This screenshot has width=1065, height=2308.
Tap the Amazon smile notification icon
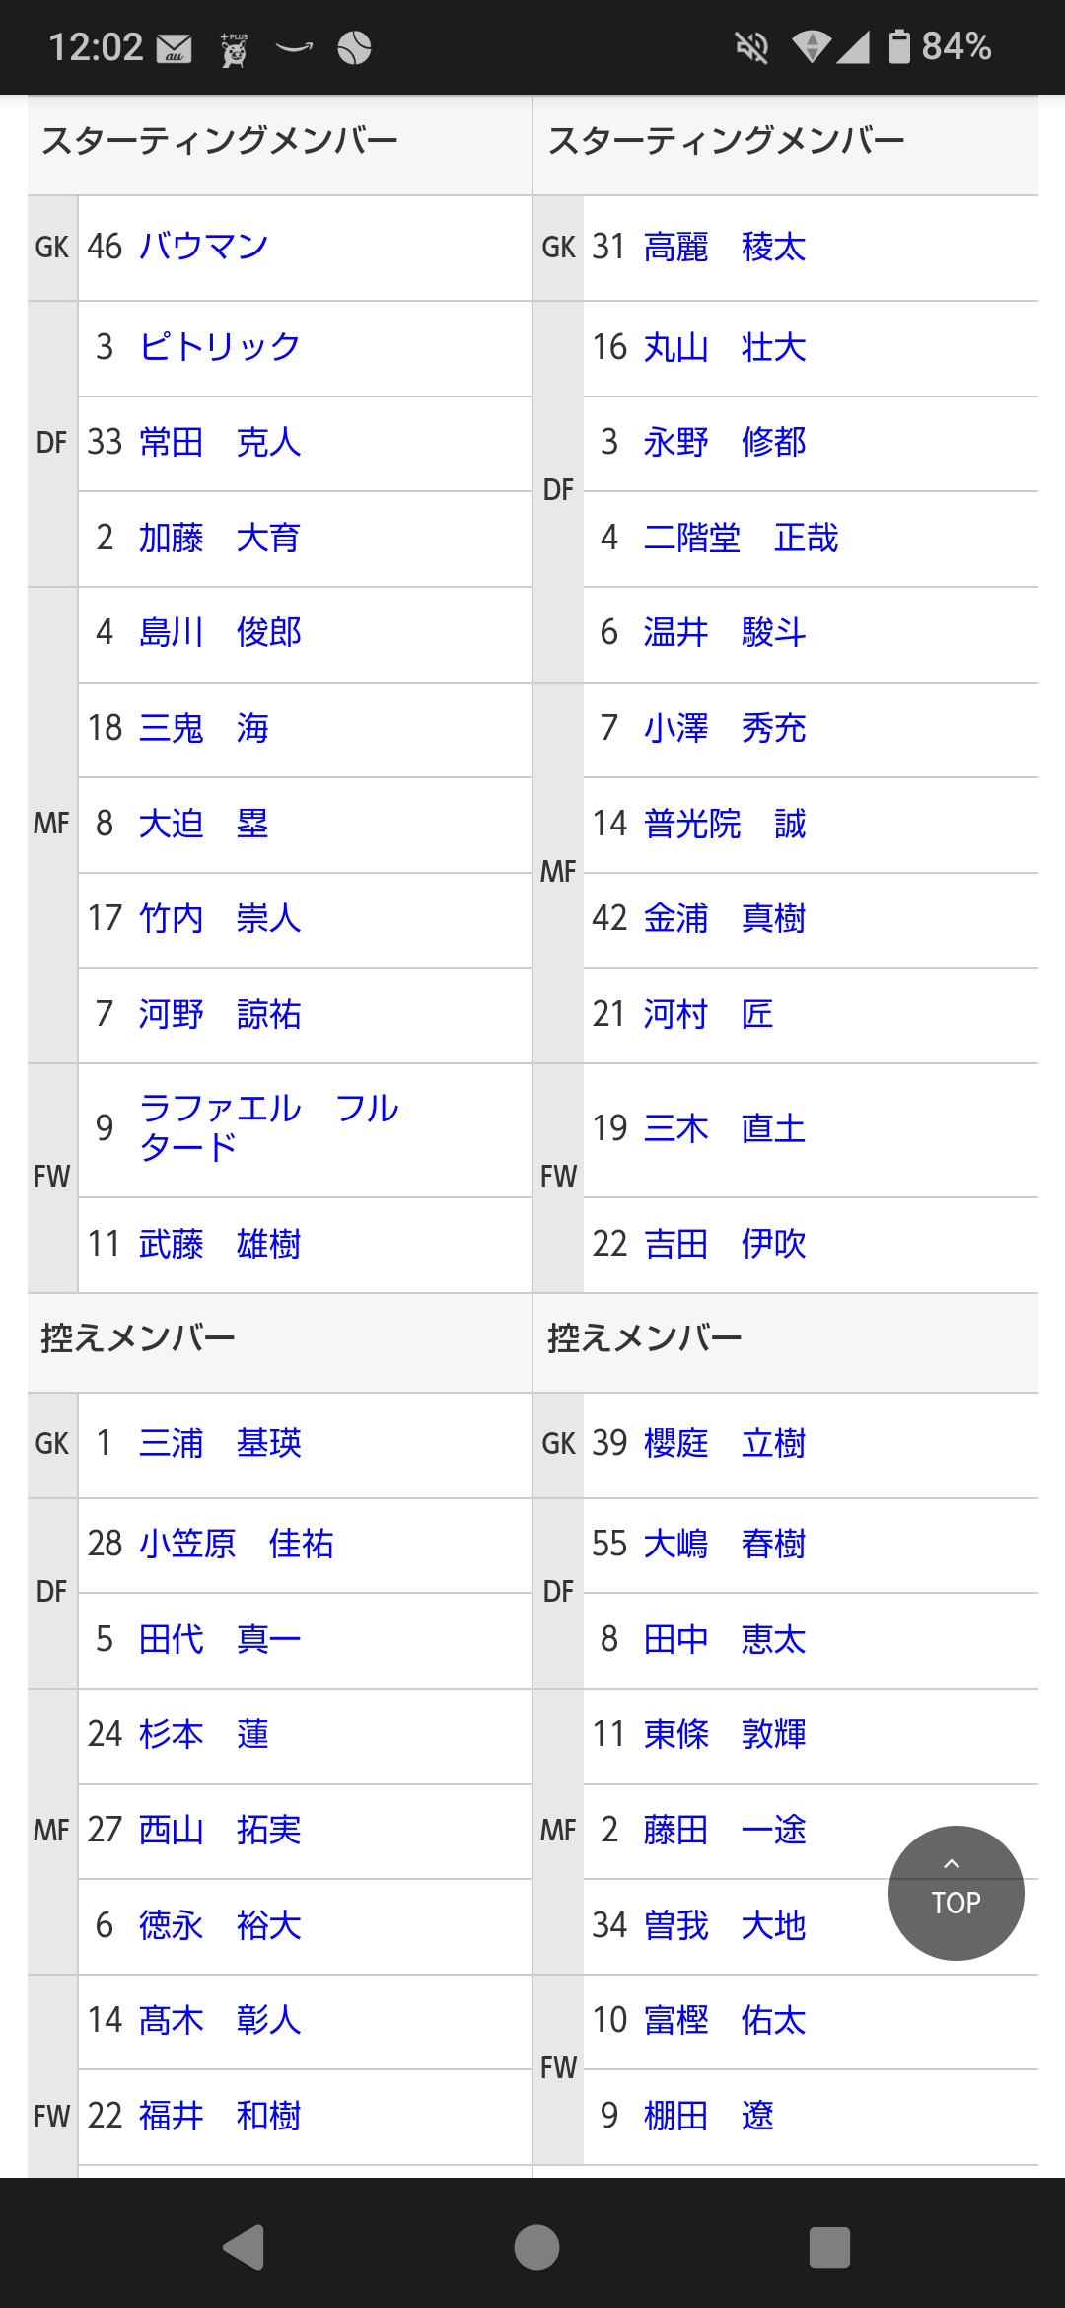click(294, 47)
